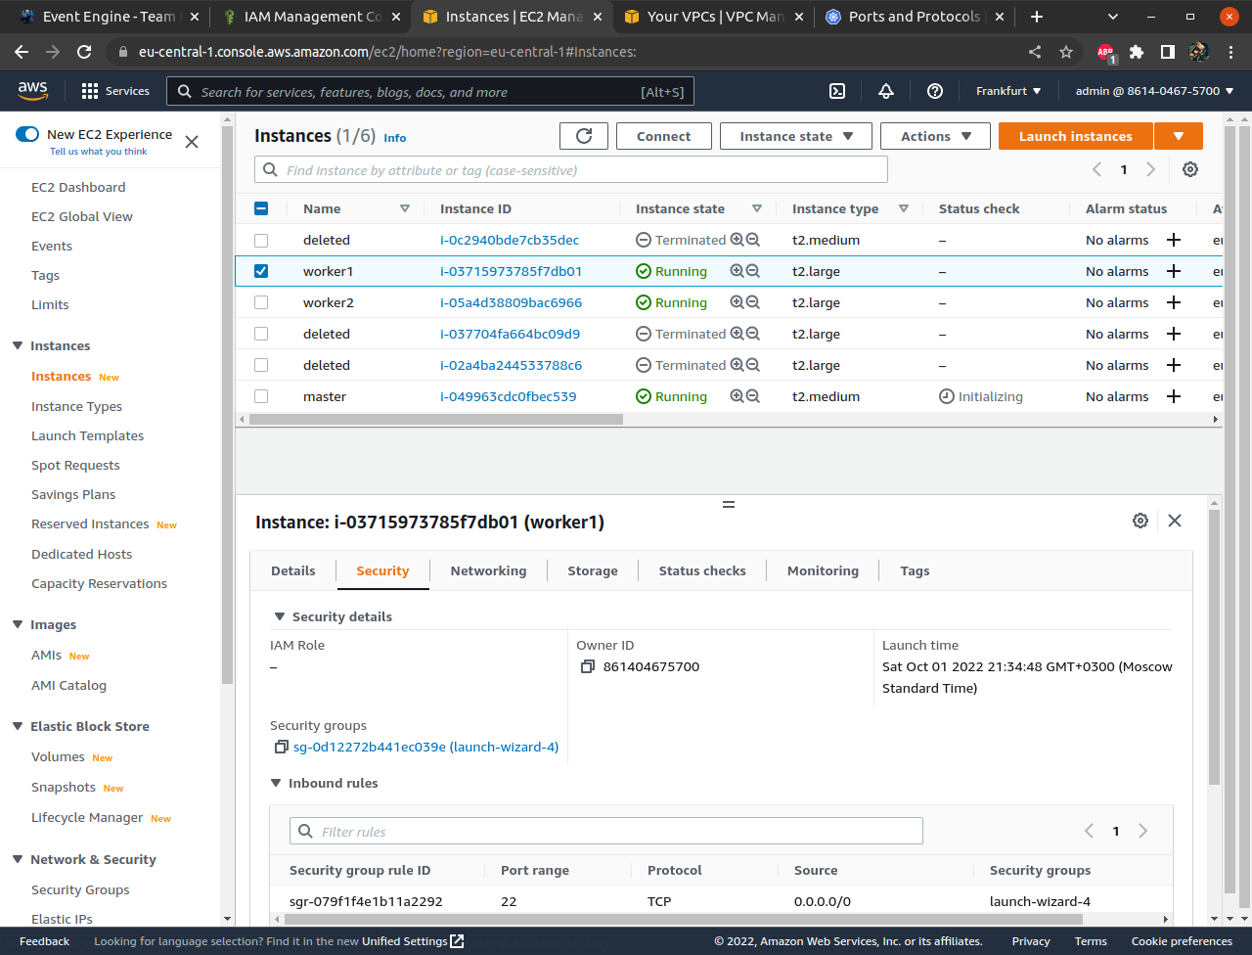Select the first deleted t2.medium instance checkbox
This screenshot has width=1252, height=955.
click(x=261, y=240)
